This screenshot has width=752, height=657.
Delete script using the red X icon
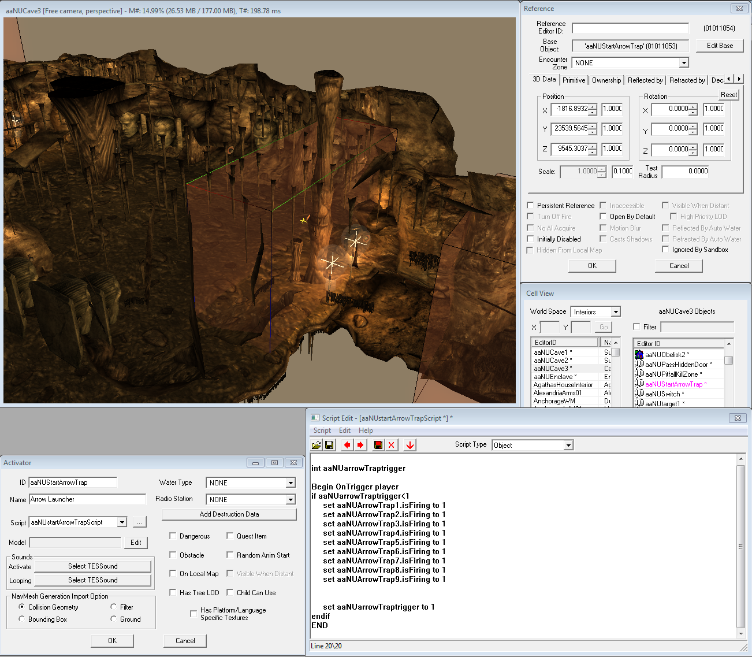[x=392, y=445]
